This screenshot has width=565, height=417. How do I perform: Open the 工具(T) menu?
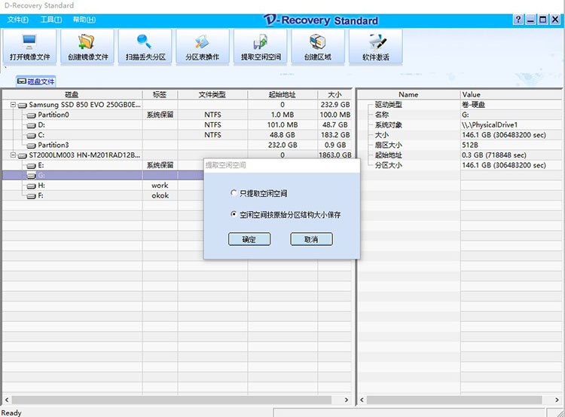click(x=51, y=20)
